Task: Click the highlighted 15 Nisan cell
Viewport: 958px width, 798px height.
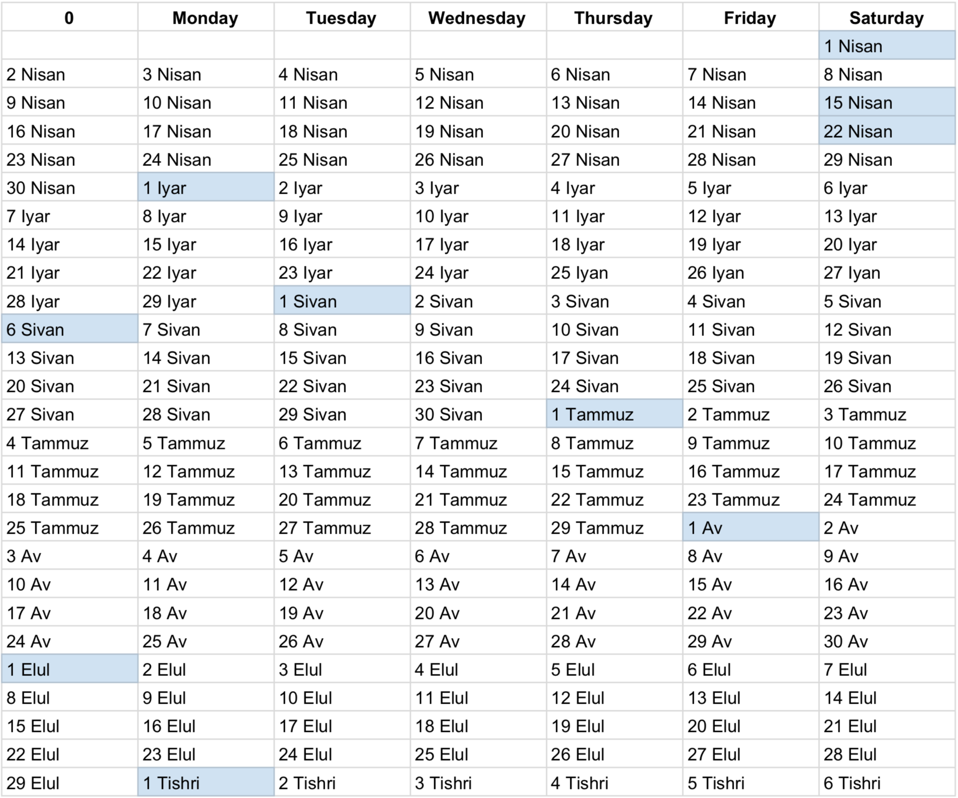Action: tap(886, 103)
